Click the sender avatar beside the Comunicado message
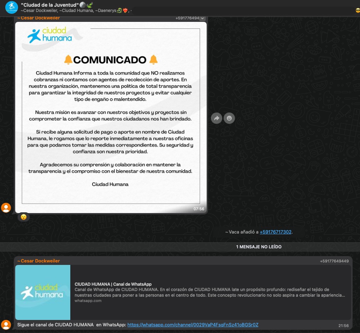 [6, 208]
